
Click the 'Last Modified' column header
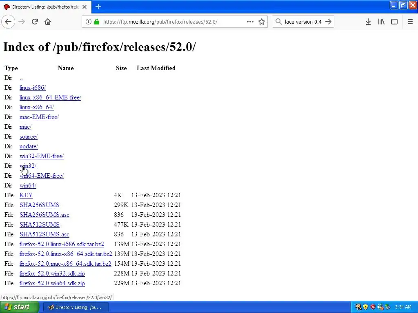tap(156, 68)
